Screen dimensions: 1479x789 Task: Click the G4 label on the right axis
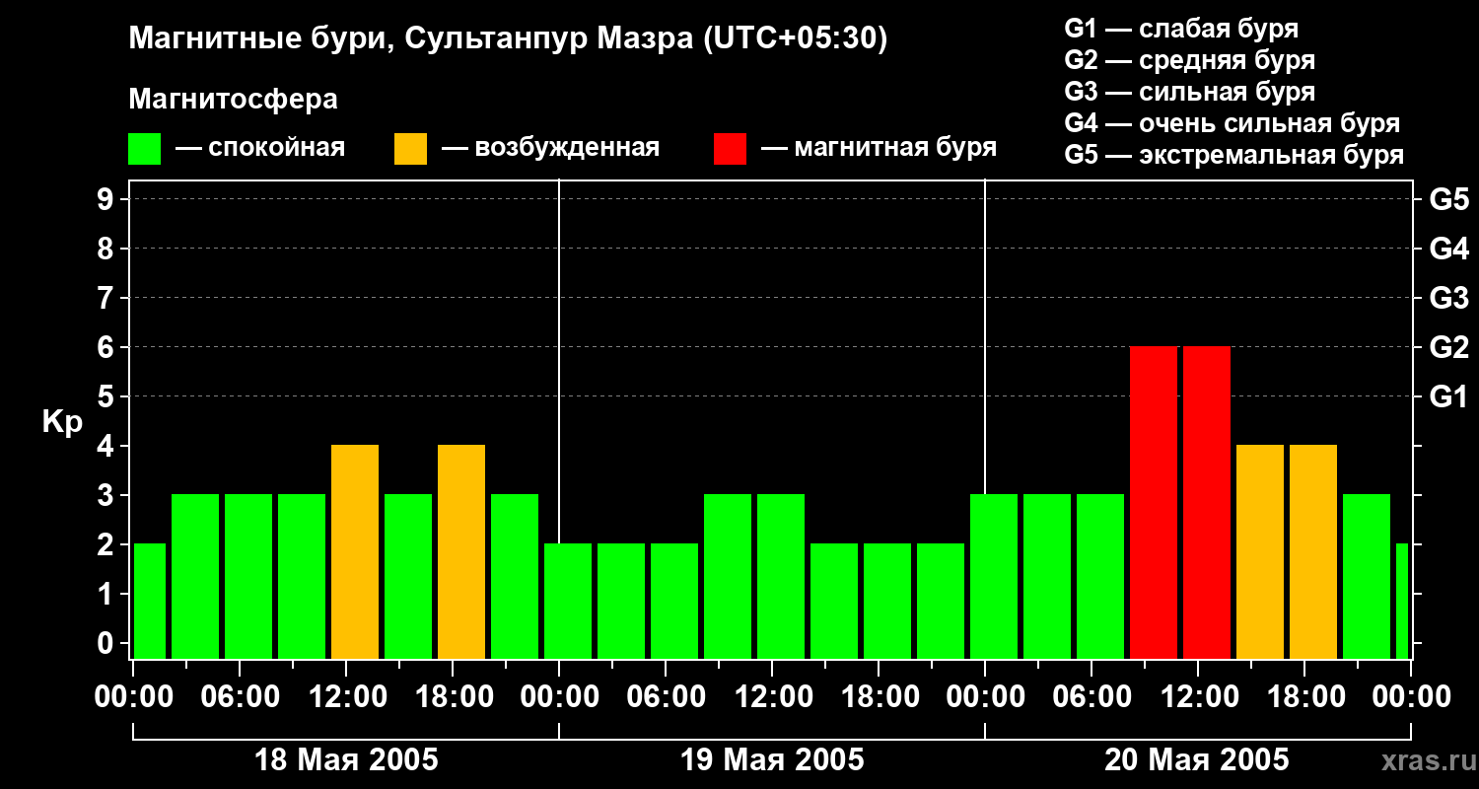[1448, 249]
